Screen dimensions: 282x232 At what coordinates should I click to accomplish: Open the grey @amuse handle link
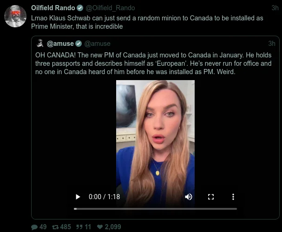(97, 44)
